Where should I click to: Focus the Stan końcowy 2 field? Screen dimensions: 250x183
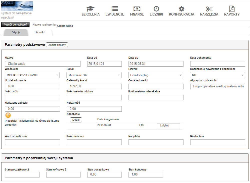(x=63, y=174)
